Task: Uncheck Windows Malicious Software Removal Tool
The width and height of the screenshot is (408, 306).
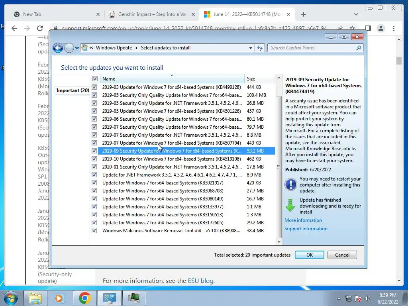Action: click(94, 231)
